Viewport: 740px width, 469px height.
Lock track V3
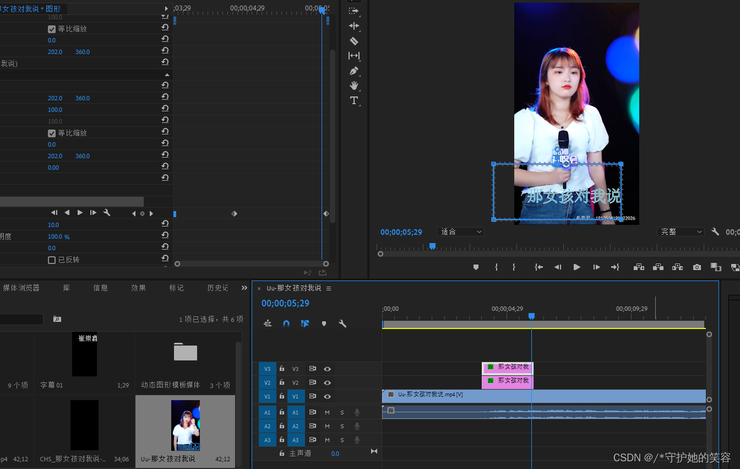(282, 369)
